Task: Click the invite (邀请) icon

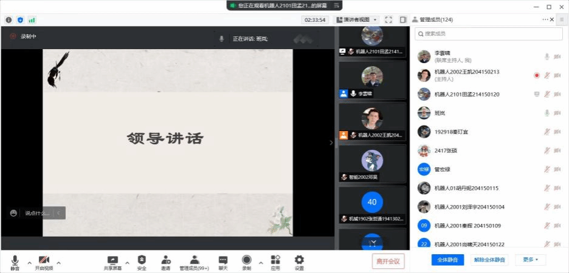Action: pyautogui.click(x=165, y=260)
